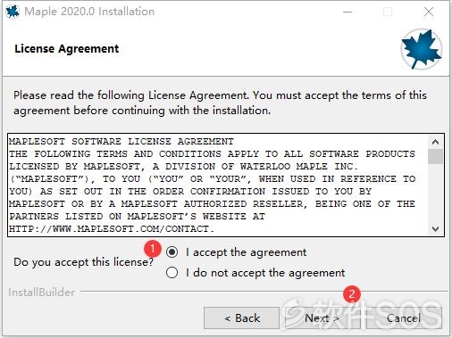Click the Maple leaf icon in title bar
The height and width of the screenshot is (338, 452).
pos(13,12)
